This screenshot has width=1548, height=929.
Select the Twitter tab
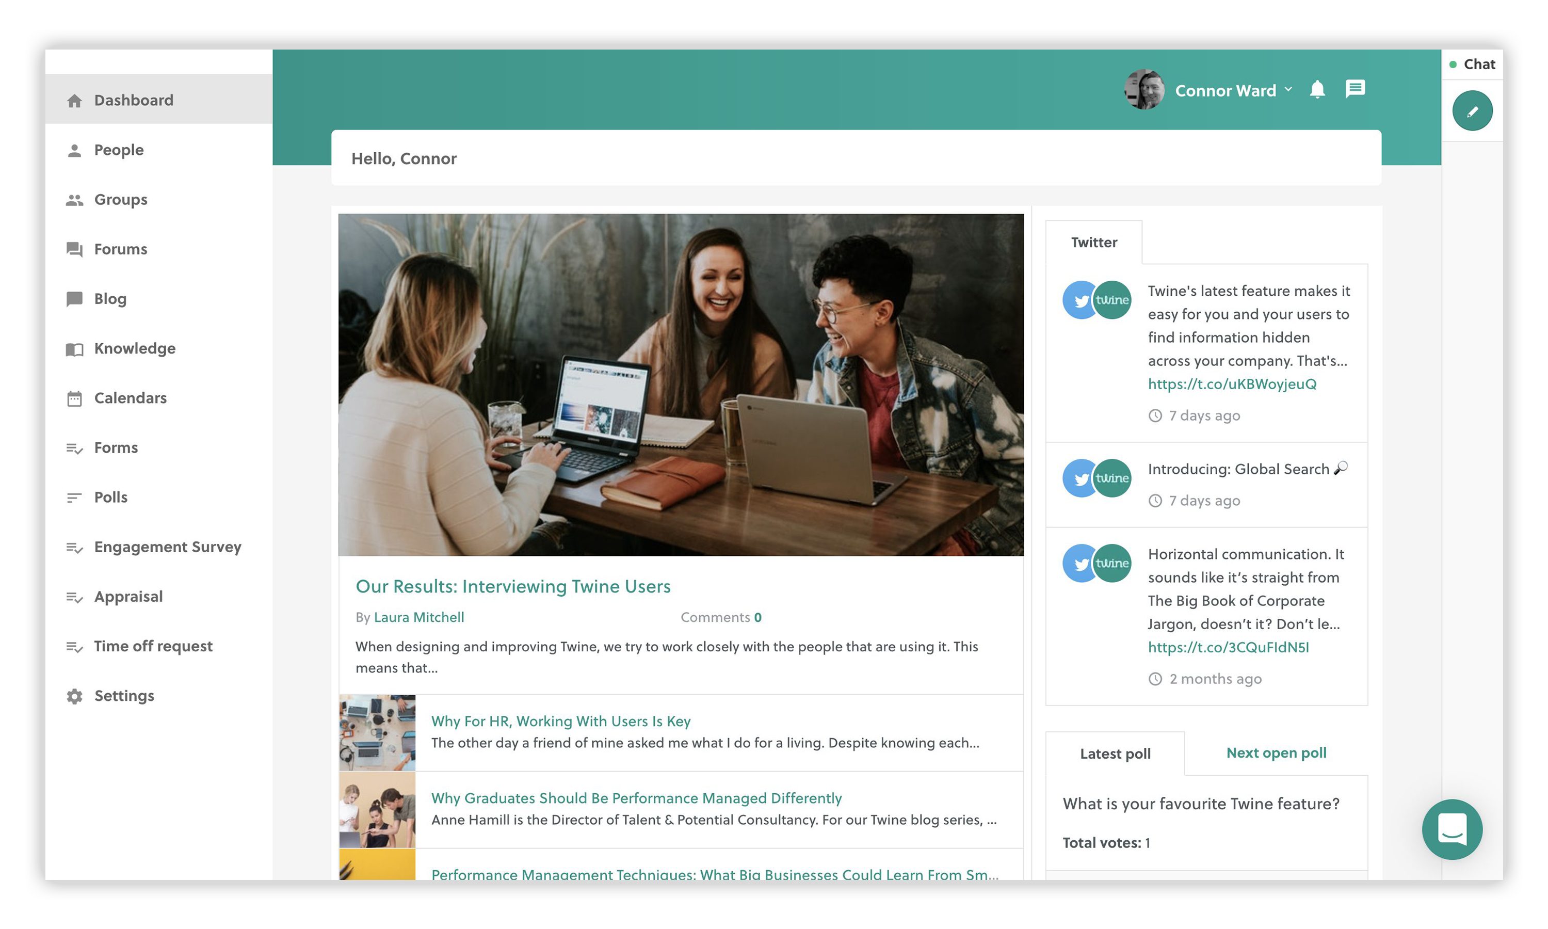[1093, 243]
